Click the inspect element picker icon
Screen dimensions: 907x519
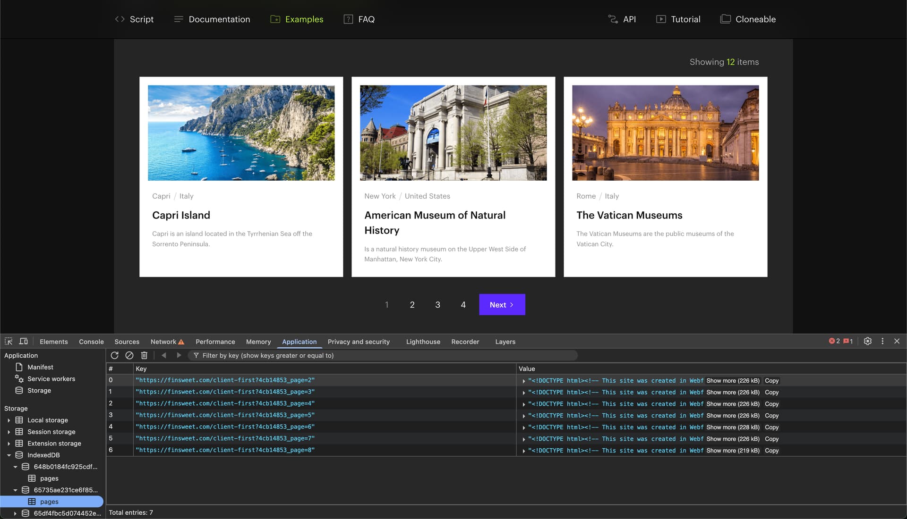click(9, 341)
